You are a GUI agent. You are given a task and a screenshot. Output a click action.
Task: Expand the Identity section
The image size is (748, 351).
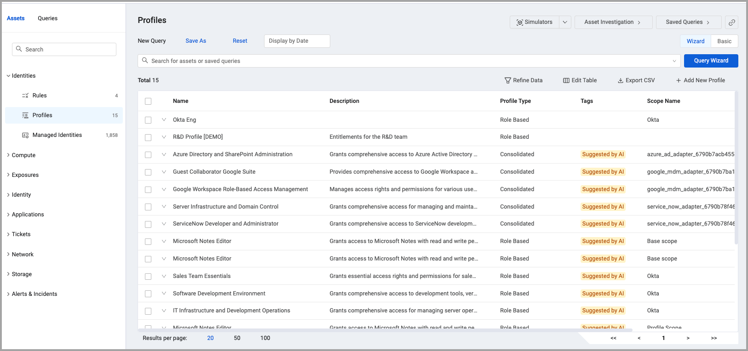(x=8, y=195)
